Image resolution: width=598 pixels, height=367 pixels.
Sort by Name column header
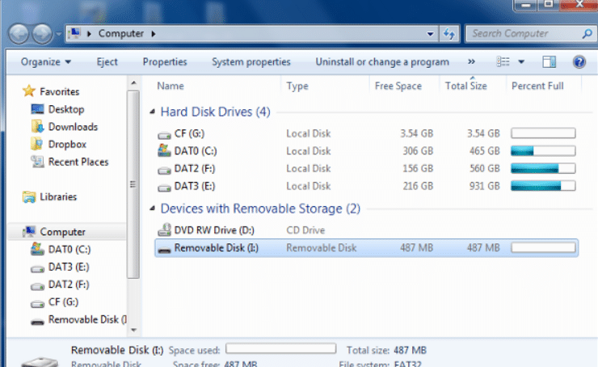pyautogui.click(x=171, y=86)
